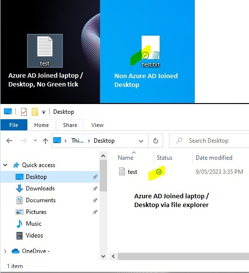Image resolution: width=249 pixels, height=273 pixels.
Task: Select the test file in file list
Action: coord(132,172)
